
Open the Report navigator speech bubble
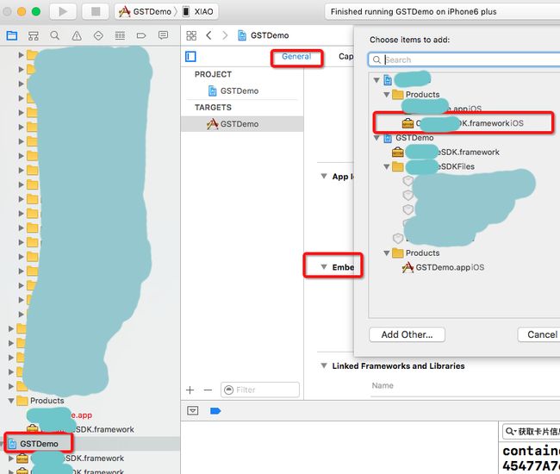[x=163, y=35]
